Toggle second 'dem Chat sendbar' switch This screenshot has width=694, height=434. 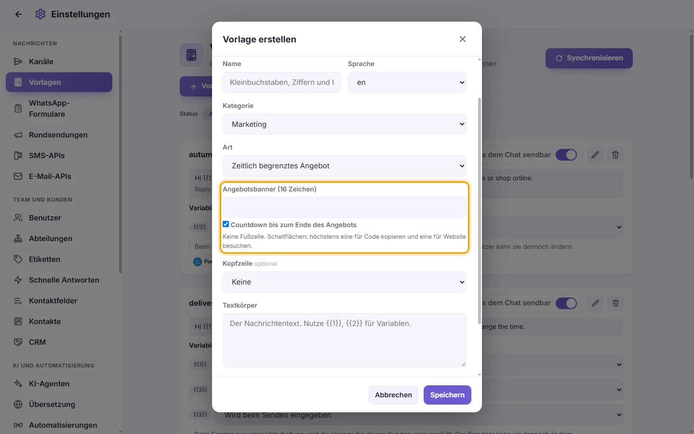[x=566, y=303]
